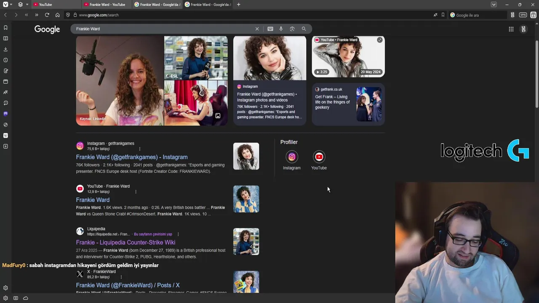Switch to the first Frankie Ward Google tab
Screen dimensions: 539x303
point(157,5)
